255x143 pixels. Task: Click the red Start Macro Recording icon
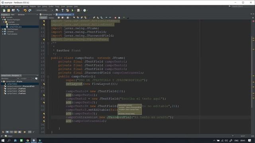point(115,17)
